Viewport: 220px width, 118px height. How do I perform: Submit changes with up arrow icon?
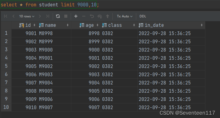coord(108,16)
